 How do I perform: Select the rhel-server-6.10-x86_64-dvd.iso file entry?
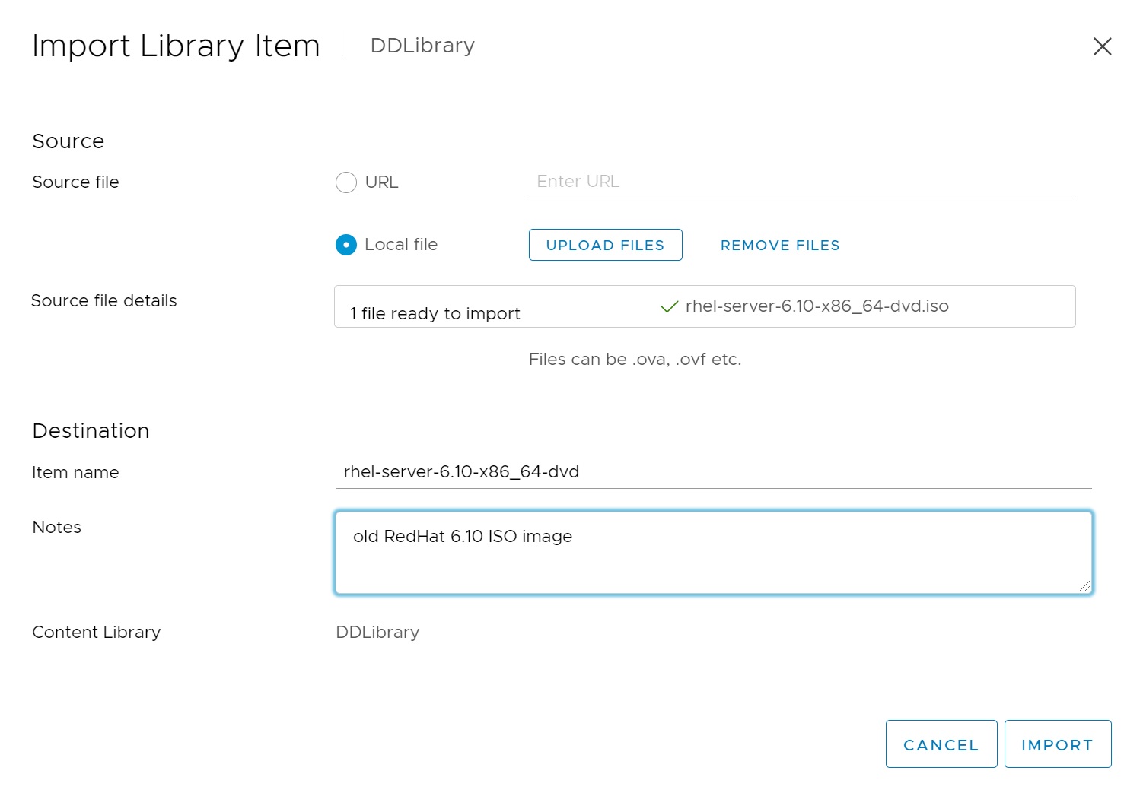click(817, 306)
